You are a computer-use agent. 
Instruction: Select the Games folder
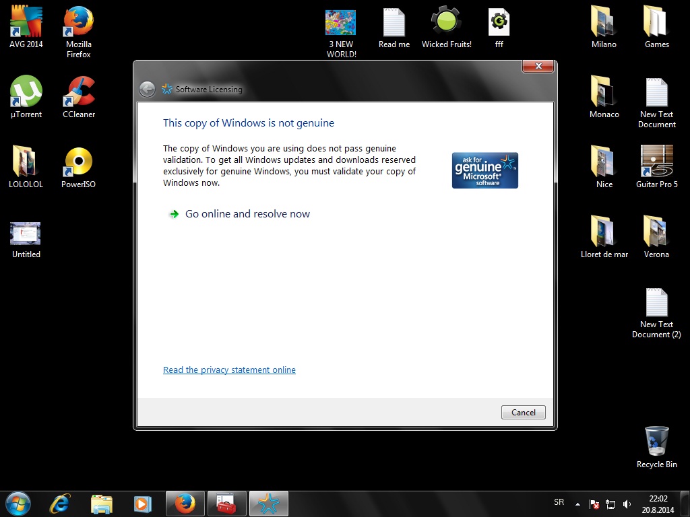(656, 26)
